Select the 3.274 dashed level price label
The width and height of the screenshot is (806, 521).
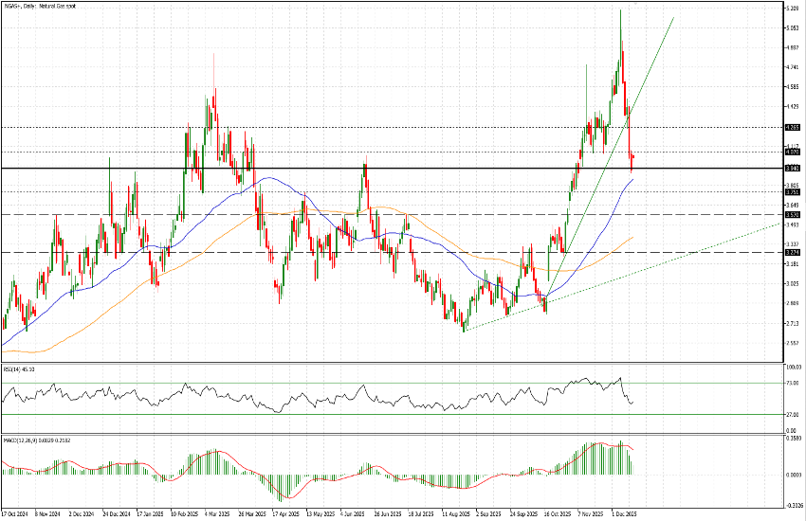pos(793,253)
